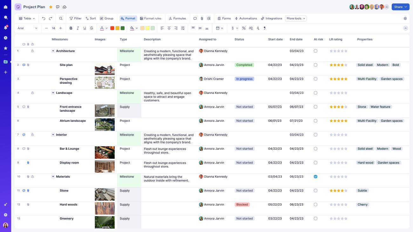Click the Share button

400,6
